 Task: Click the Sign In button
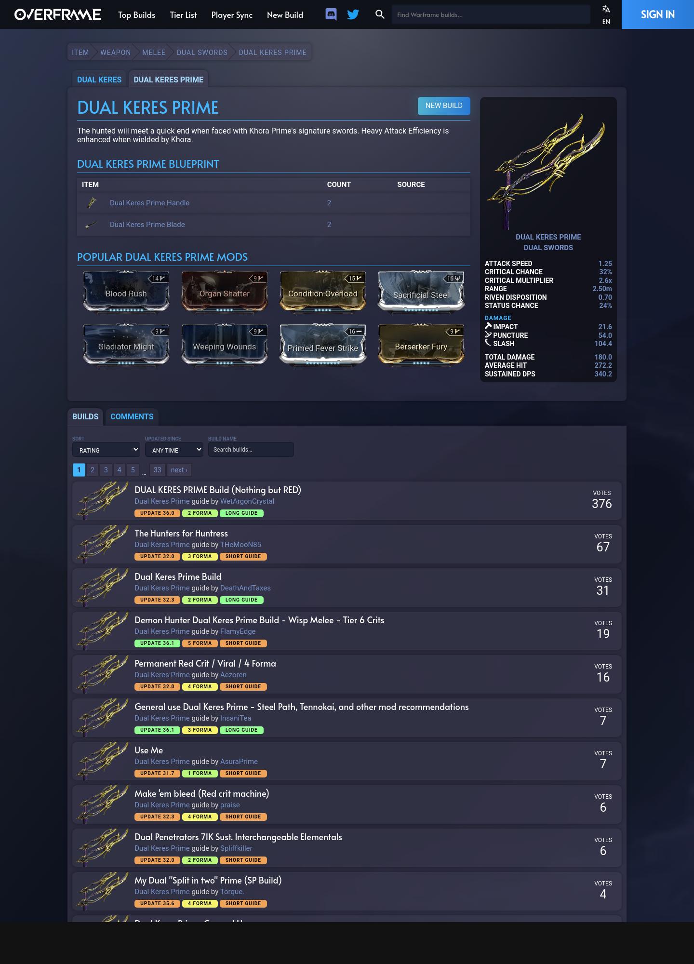pyautogui.click(x=658, y=14)
